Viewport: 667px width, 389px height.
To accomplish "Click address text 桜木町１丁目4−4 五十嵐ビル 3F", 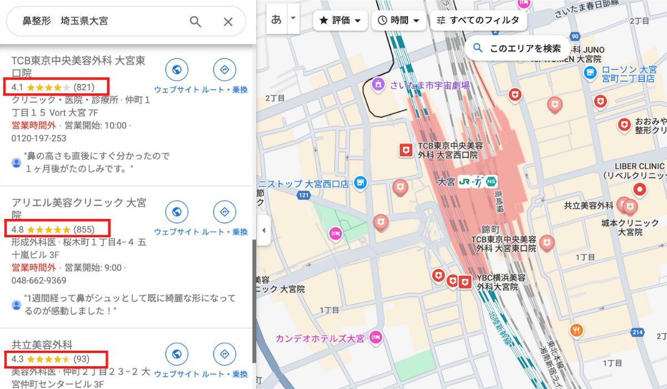I will coord(79,248).
